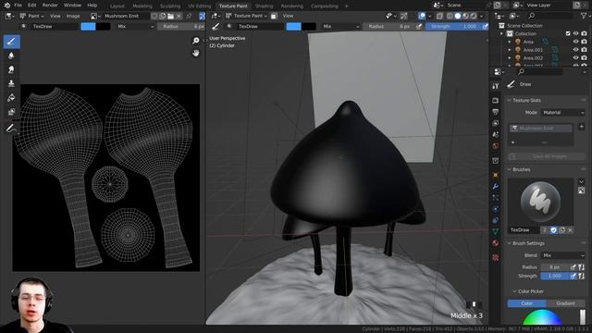Switch to Material Preview shading
This screenshot has width=592, height=333.
[x=465, y=16]
